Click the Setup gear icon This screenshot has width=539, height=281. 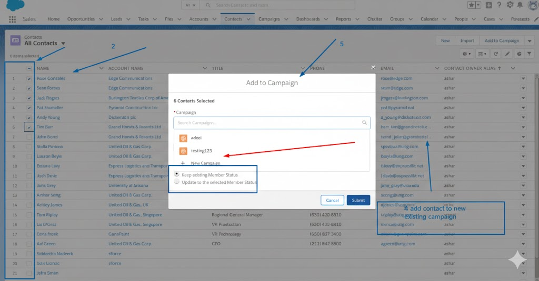(510, 5)
